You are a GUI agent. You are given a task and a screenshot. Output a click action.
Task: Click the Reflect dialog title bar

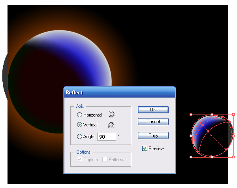pos(120,92)
